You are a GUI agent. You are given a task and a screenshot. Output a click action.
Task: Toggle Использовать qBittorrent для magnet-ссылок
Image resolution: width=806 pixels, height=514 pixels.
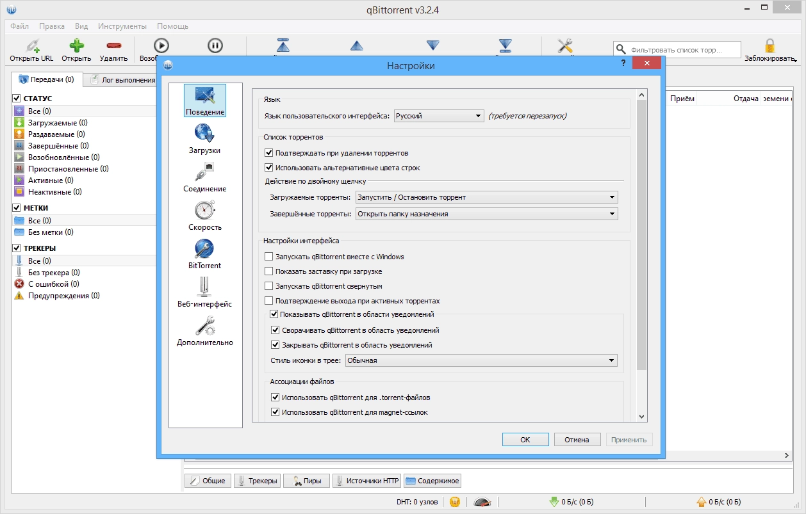(276, 412)
